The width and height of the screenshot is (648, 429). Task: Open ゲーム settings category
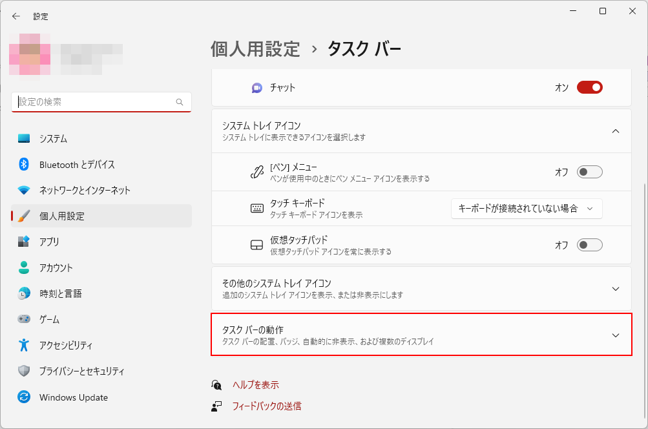tap(49, 319)
